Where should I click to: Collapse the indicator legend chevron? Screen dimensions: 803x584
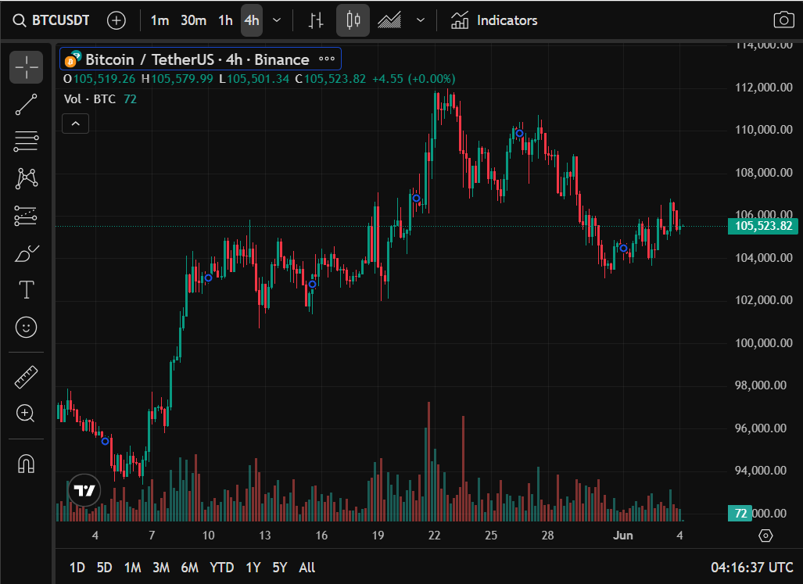click(x=76, y=123)
